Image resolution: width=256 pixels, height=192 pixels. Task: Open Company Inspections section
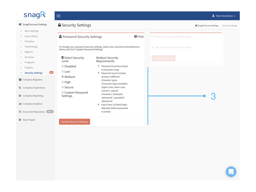pos(34,88)
